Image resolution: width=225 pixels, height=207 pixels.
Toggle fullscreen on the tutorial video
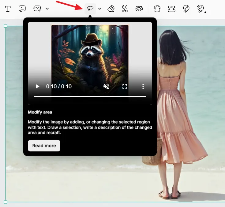click(x=125, y=87)
